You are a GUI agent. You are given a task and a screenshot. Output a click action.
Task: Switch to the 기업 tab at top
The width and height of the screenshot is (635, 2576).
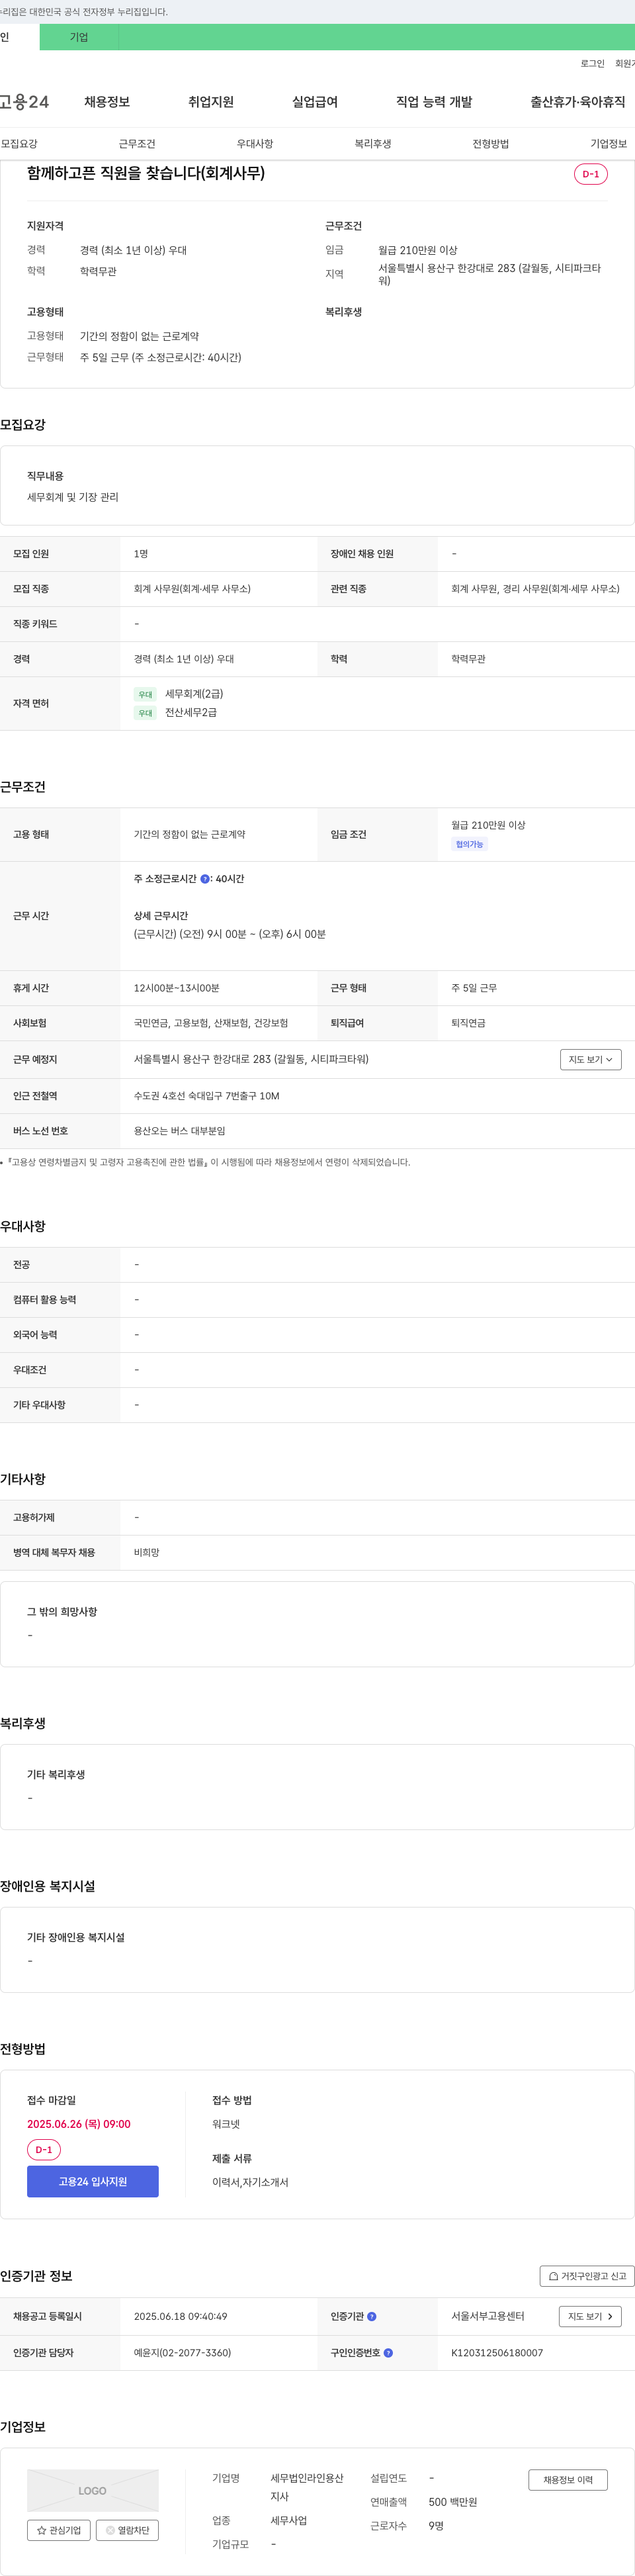79,37
